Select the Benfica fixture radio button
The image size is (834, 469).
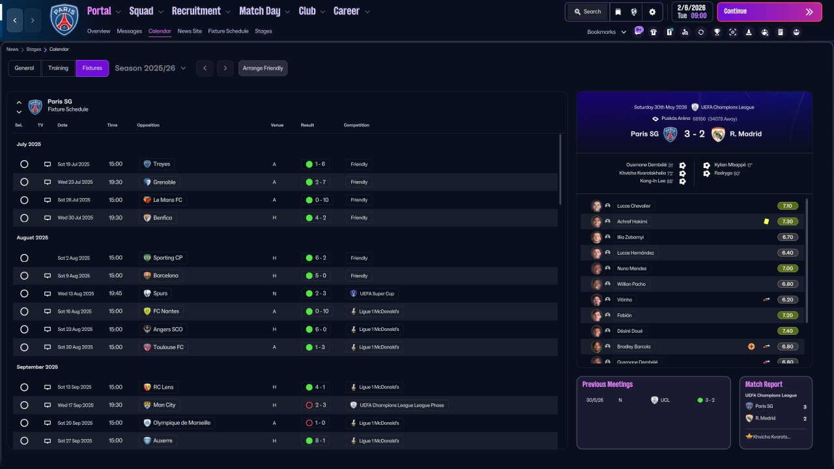[x=24, y=218]
